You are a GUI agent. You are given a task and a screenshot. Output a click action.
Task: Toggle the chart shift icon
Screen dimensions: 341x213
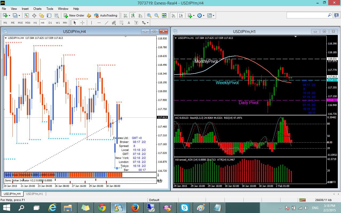181,15
